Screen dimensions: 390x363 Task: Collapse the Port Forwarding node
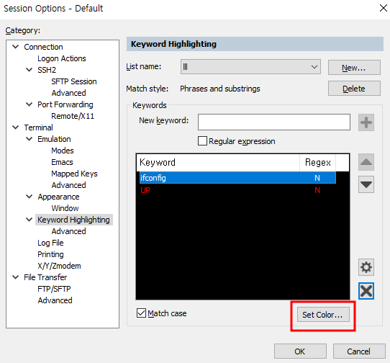tap(30, 104)
